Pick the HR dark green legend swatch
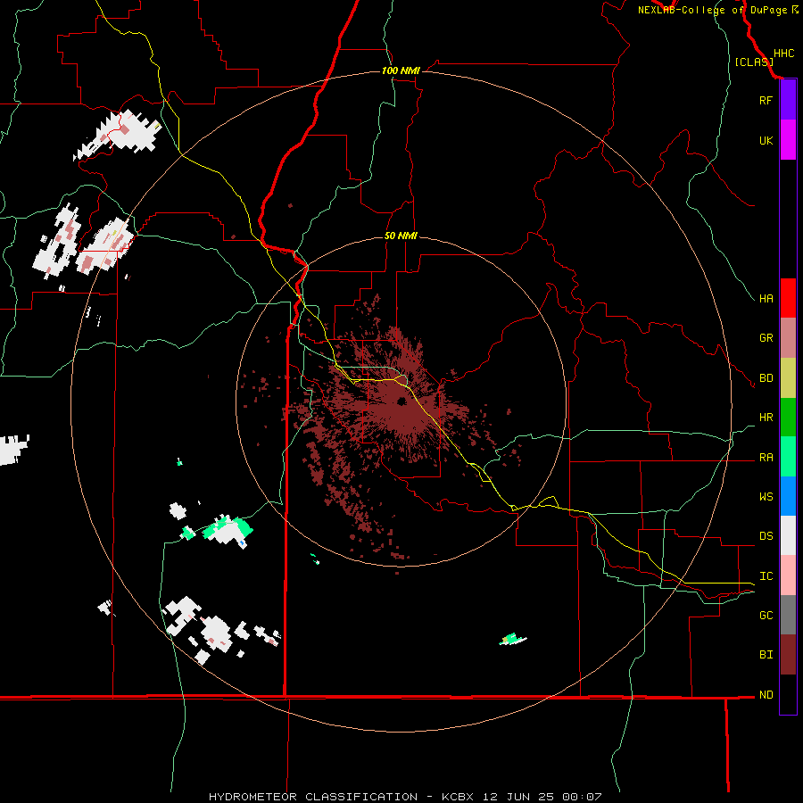 pyautogui.click(x=788, y=418)
